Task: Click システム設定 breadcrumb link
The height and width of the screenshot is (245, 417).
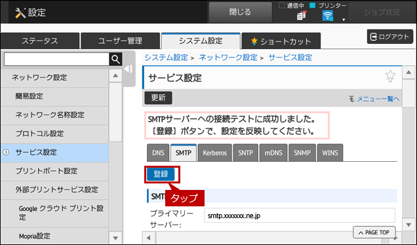Action: pyautogui.click(x=167, y=58)
